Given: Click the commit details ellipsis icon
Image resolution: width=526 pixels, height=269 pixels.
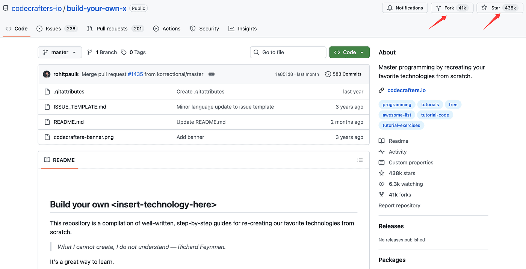Looking at the screenshot, I should click(212, 74).
